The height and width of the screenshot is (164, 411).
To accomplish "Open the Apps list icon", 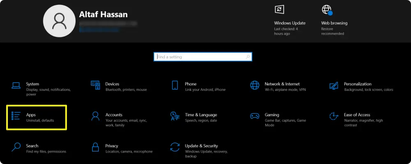I will (16, 116).
